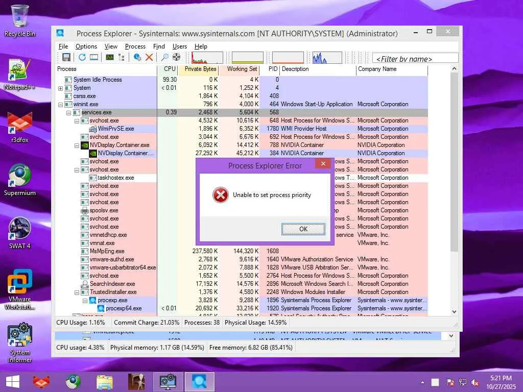Collapse the TrustedInstaller.exe tree node

(x=77, y=292)
